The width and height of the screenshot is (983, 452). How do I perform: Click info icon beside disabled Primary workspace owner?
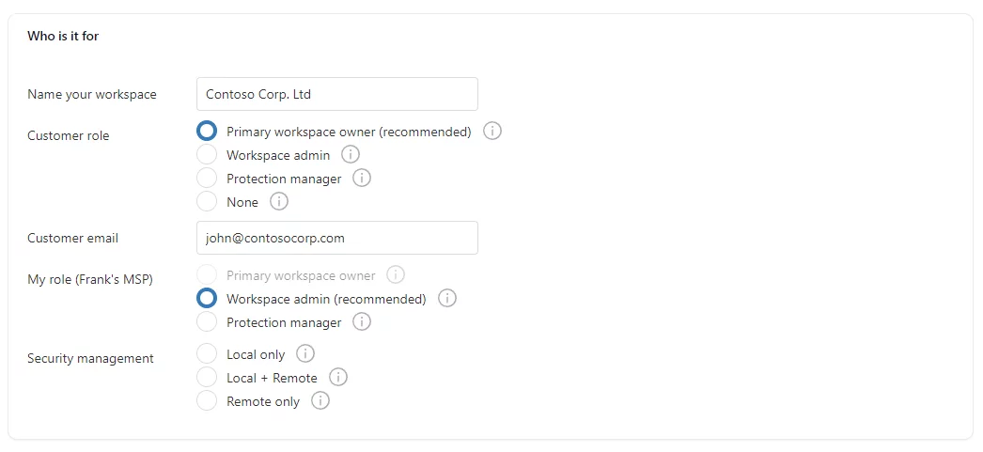coord(396,275)
